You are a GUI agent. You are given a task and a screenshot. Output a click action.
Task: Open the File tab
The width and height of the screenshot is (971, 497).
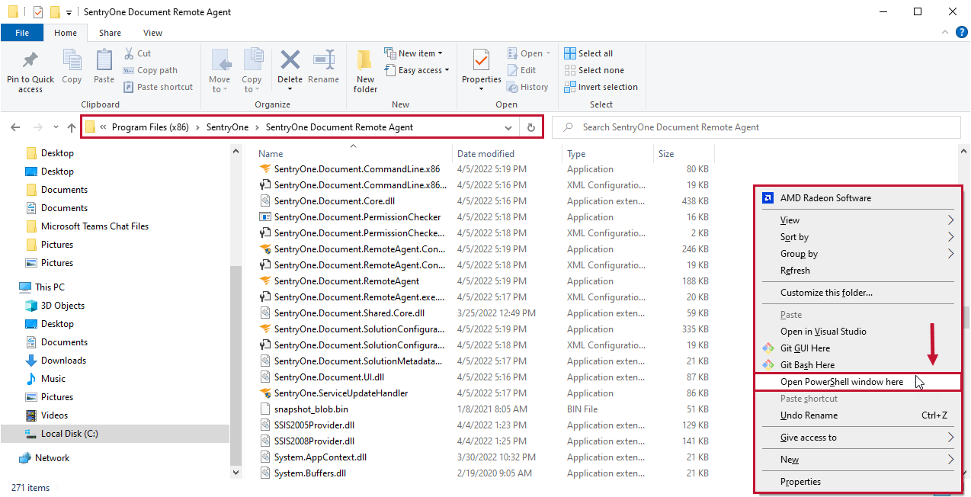click(22, 33)
